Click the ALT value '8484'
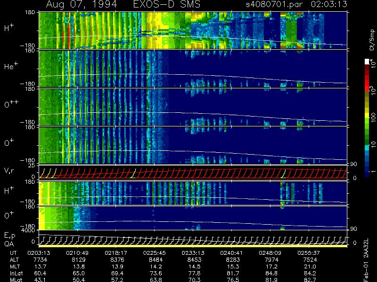Viewport: 377px width, 282px height. tap(156, 260)
